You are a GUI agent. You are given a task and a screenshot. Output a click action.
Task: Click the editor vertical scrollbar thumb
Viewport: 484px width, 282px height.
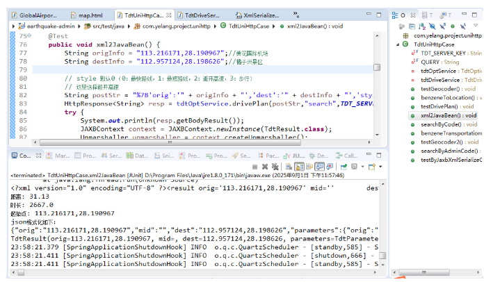[377, 67]
